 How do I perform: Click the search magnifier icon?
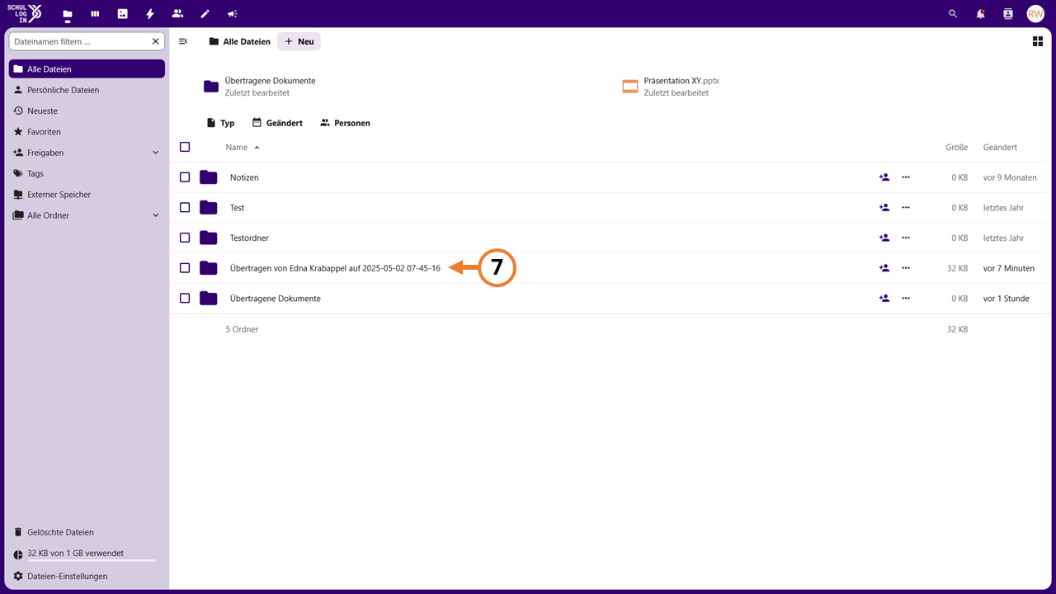tap(953, 14)
